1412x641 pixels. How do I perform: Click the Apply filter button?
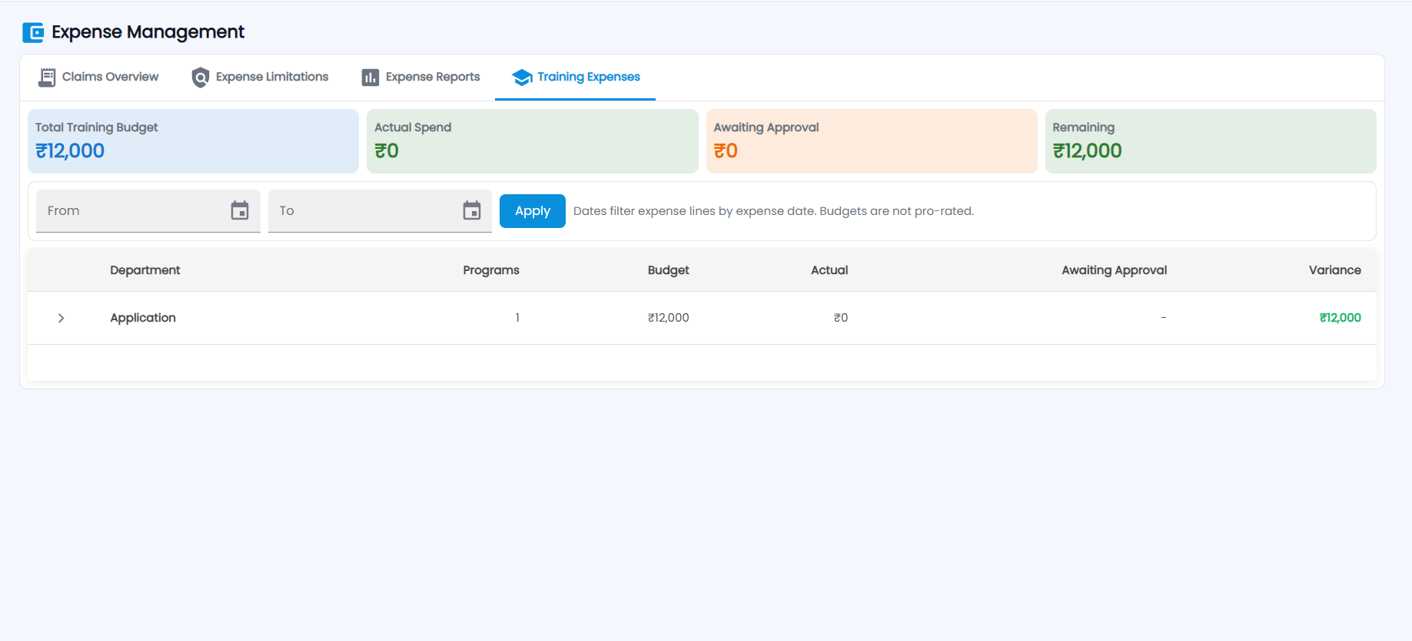pyautogui.click(x=533, y=211)
